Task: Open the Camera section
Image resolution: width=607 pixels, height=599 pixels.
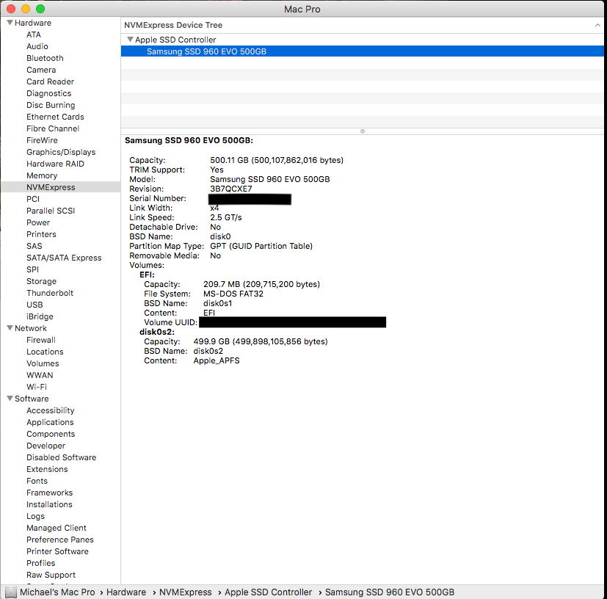Action: coord(41,70)
